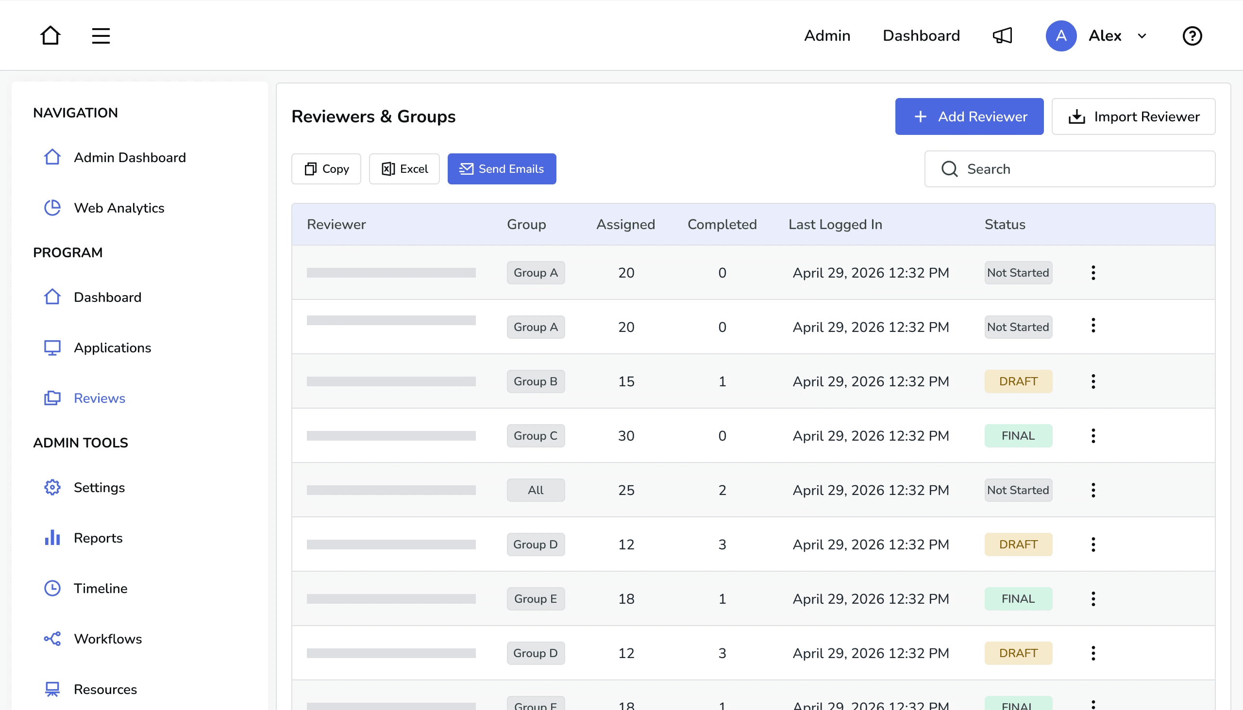Screen dimensions: 1243x710
Task: Go to Admin in top navigation
Action: [827, 35]
